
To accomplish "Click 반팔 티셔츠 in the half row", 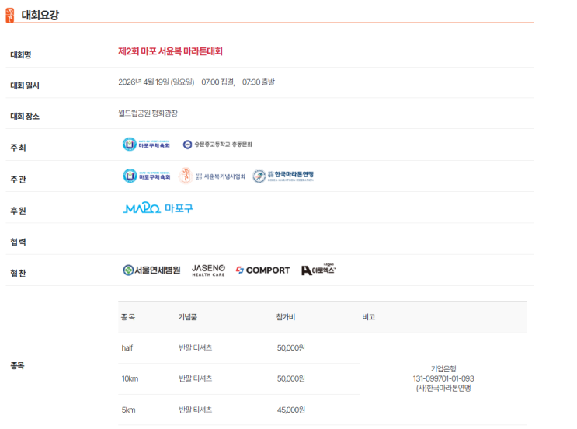I will click(x=196, y=348).
